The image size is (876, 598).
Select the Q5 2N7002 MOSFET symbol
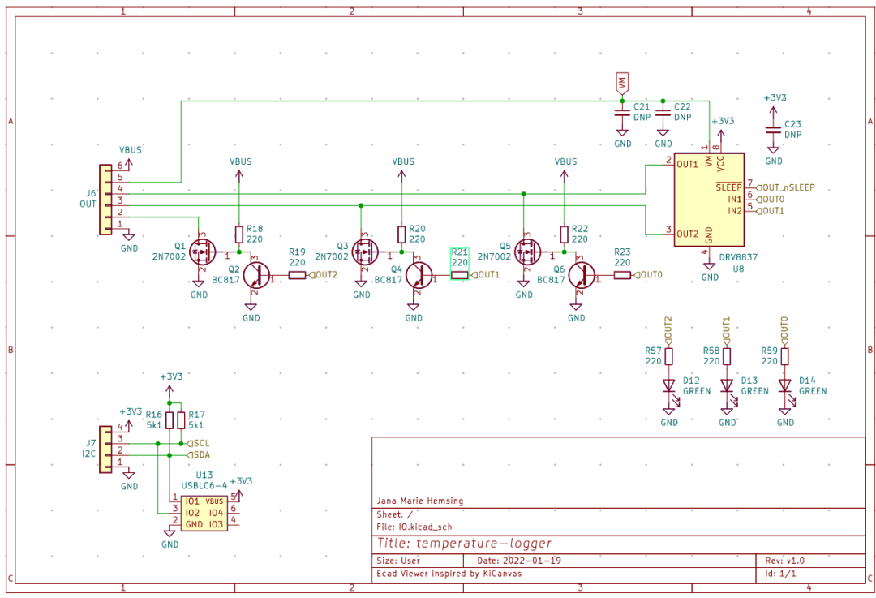527,252
